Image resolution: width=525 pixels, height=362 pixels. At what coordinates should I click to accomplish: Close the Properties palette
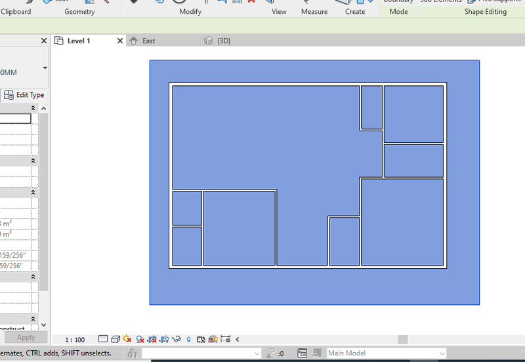(x=44, y=41)
